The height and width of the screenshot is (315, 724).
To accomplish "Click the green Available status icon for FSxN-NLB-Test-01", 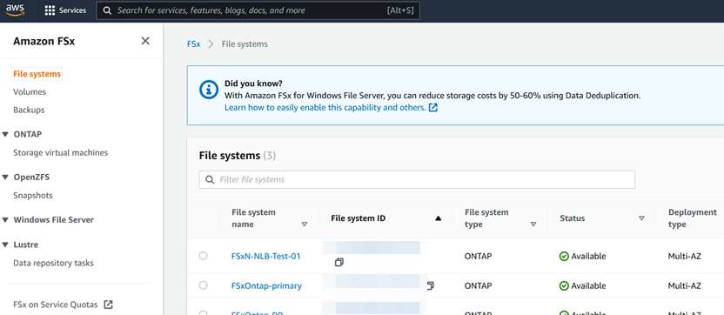I will (564, 257).
